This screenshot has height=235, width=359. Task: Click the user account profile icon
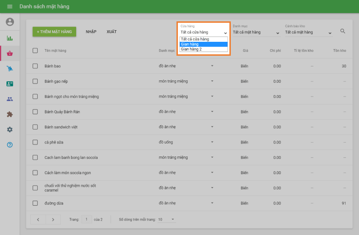[10, 22]
